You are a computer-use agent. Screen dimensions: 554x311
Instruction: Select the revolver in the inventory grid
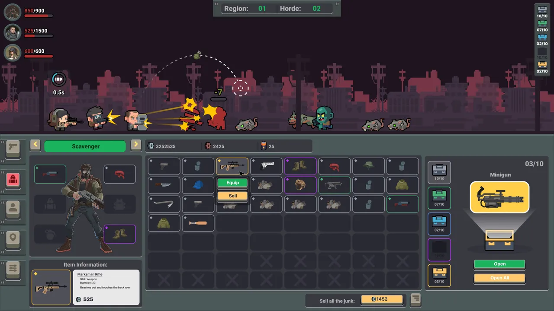click(x=266, y=166)
